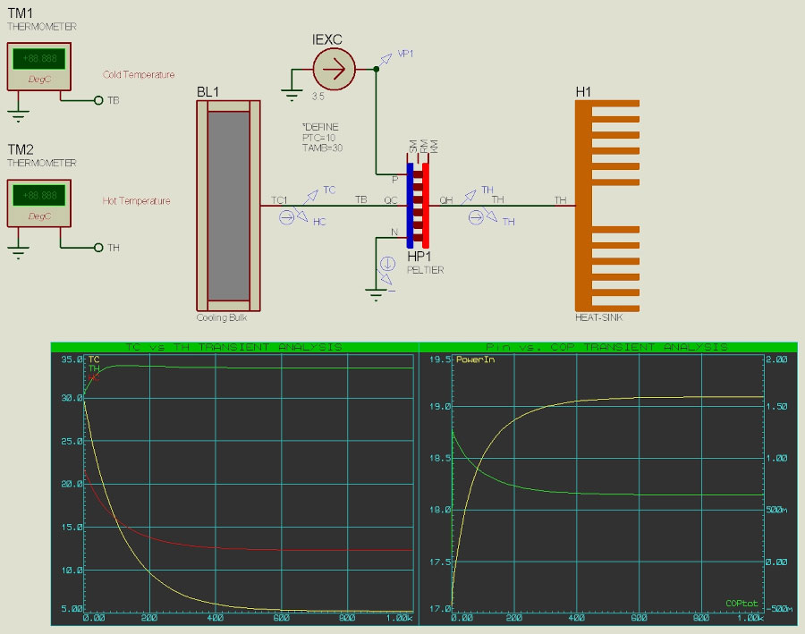805x634 pixels.
Task: Select the COPtot trace label
Action: (x=741, y=604)
